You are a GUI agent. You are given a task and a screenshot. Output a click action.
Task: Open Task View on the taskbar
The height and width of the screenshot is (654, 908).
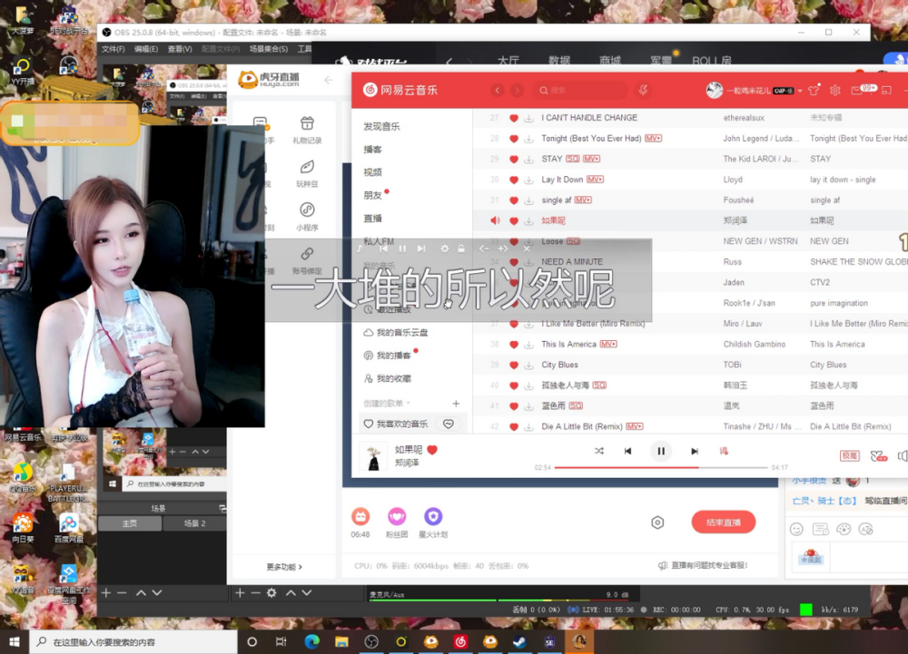(281, 642)
